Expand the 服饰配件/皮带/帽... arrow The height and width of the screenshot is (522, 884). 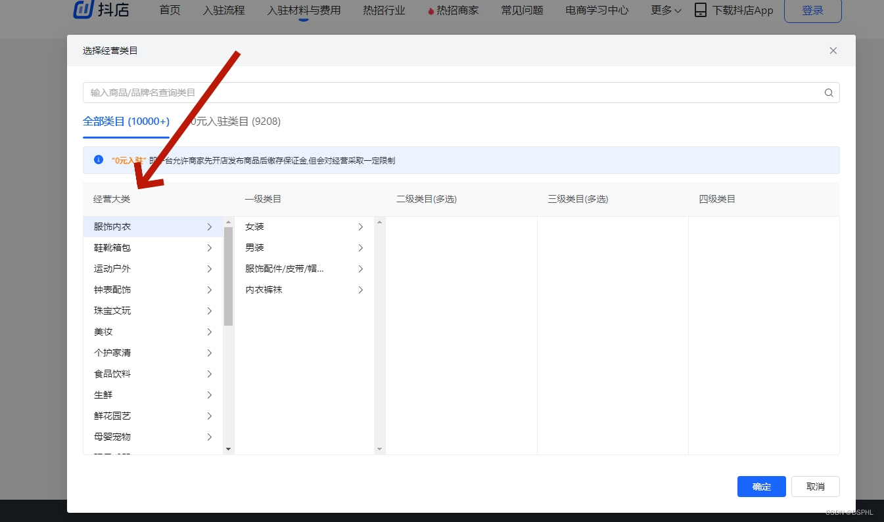click(x=361, y=269)
